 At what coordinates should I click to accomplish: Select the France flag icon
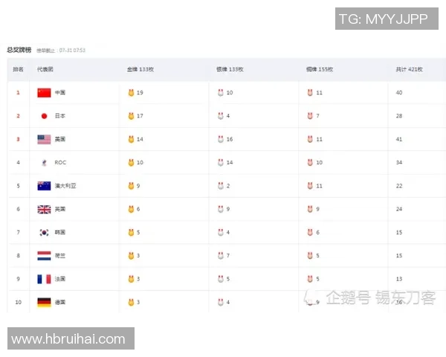tap(44, 279)
